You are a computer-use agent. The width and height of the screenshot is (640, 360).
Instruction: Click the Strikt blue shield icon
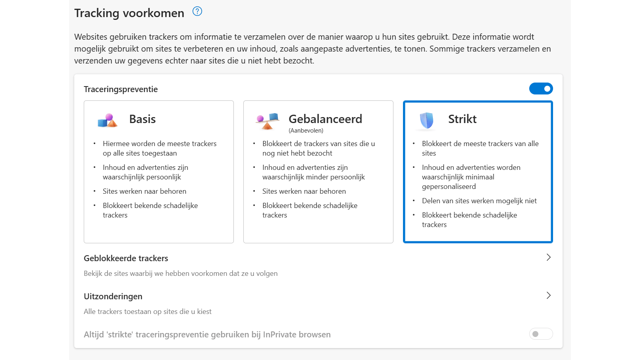click(x=427, y=121)
